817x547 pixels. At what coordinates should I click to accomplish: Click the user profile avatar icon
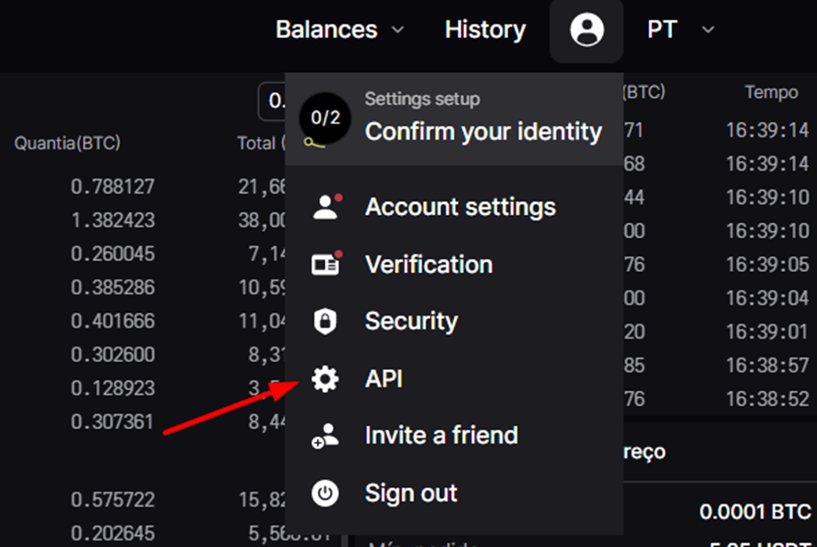click(x=586, y=30)
